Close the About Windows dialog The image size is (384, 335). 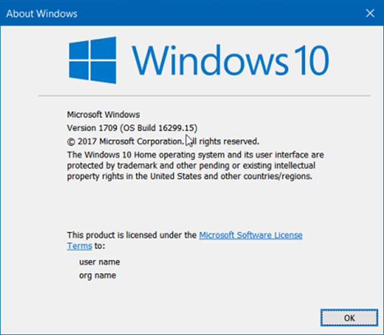(370, 13)
